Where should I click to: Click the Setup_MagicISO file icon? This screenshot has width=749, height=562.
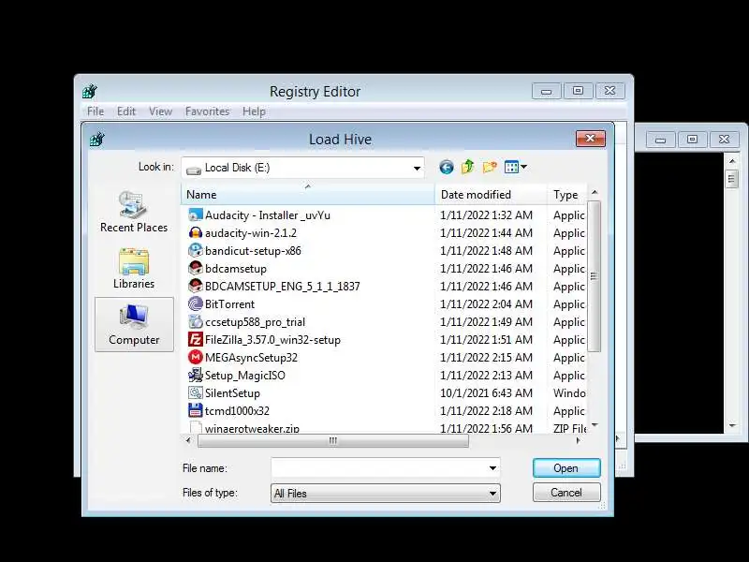point(196,376)
